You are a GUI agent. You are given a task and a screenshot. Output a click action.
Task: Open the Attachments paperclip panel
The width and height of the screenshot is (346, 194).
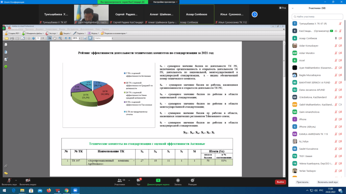[6, 166]
